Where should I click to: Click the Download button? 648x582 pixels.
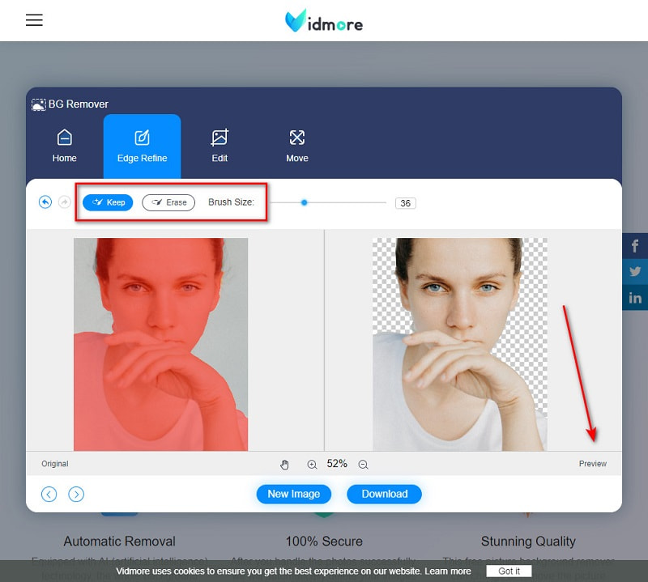coord(384,494)
